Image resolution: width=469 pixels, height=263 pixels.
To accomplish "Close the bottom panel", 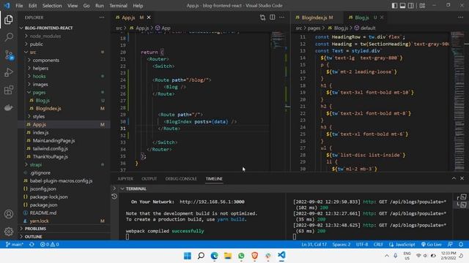I will [x=462, y=178].
